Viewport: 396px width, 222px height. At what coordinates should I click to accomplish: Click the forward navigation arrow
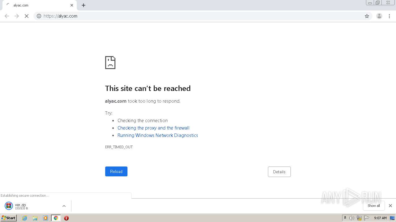[x=17, y=16]
